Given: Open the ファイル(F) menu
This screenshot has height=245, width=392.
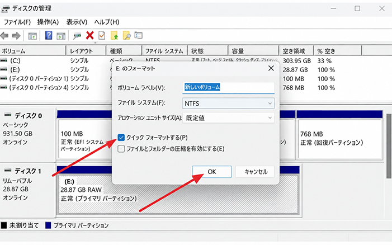Looking at the screenshot, I should click(x=17, y=22).
